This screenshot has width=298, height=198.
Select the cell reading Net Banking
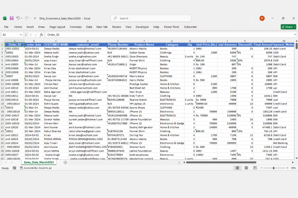(283, 143)
